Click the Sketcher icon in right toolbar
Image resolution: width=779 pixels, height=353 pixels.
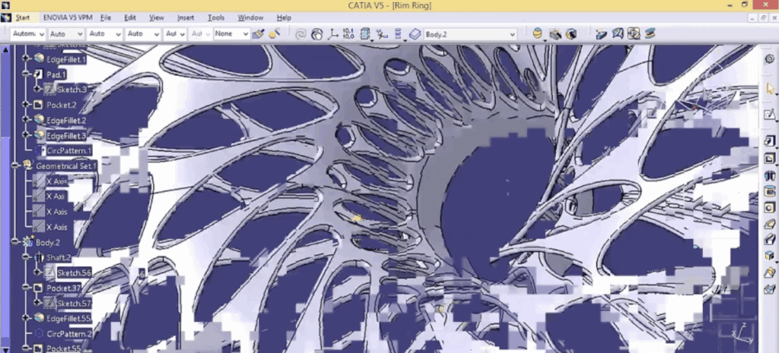click(769, 115)
